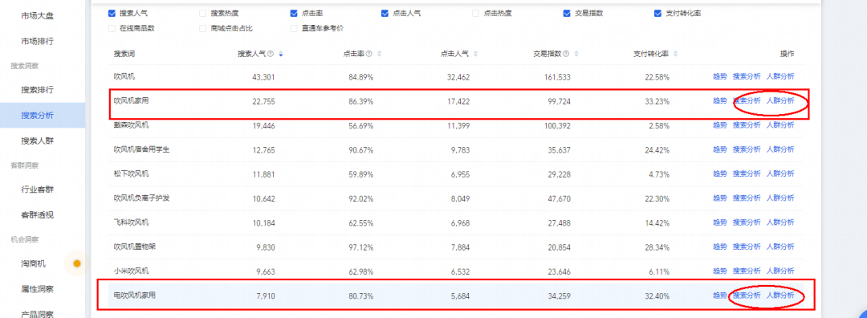This screenshot has height=318, width=867.
Task: Sort by 点击率 using its arrow icon
Action: (379, 54)
